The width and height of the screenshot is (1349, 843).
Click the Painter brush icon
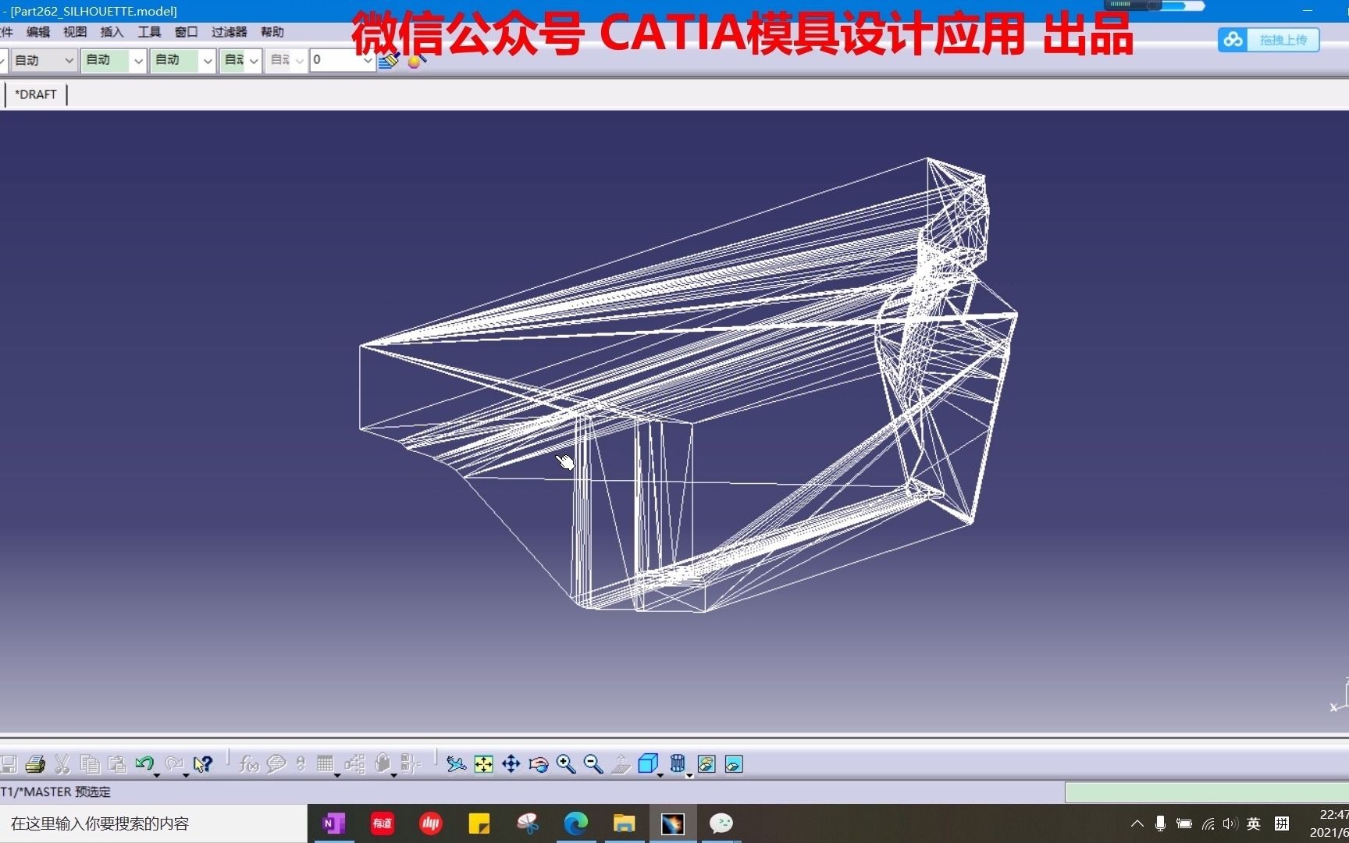(388, 60)
